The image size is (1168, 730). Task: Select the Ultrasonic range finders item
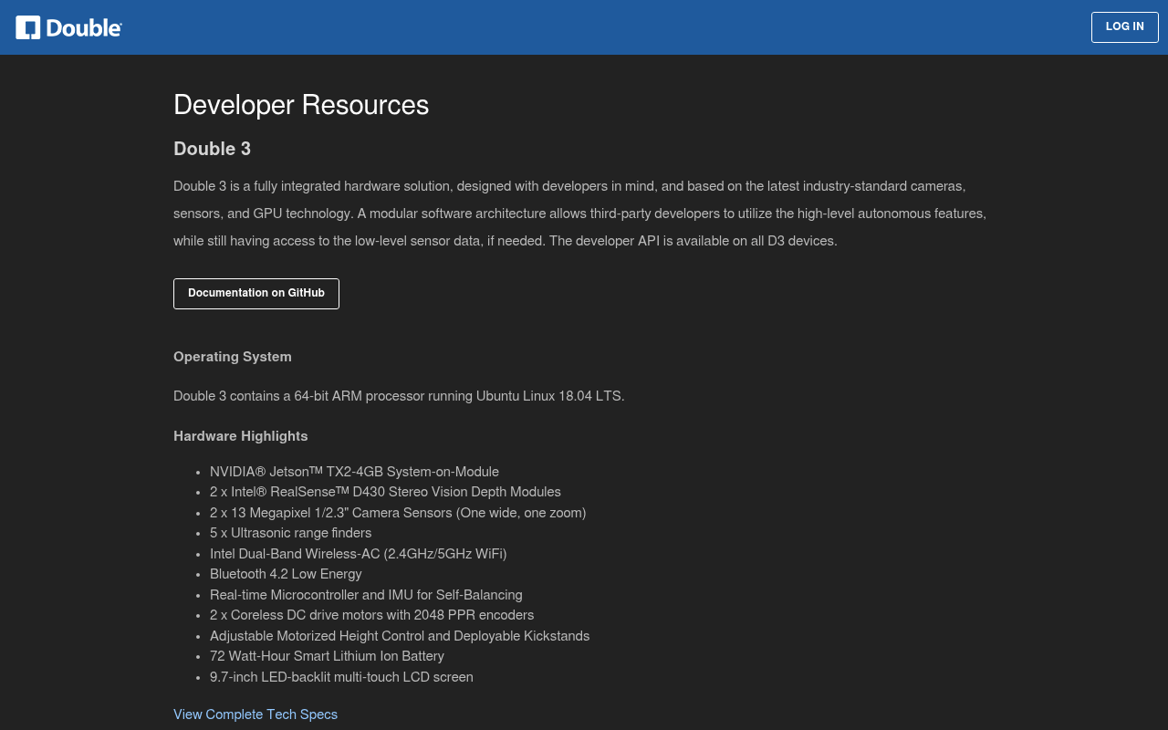pyautogui.click(x=290, y=533)
